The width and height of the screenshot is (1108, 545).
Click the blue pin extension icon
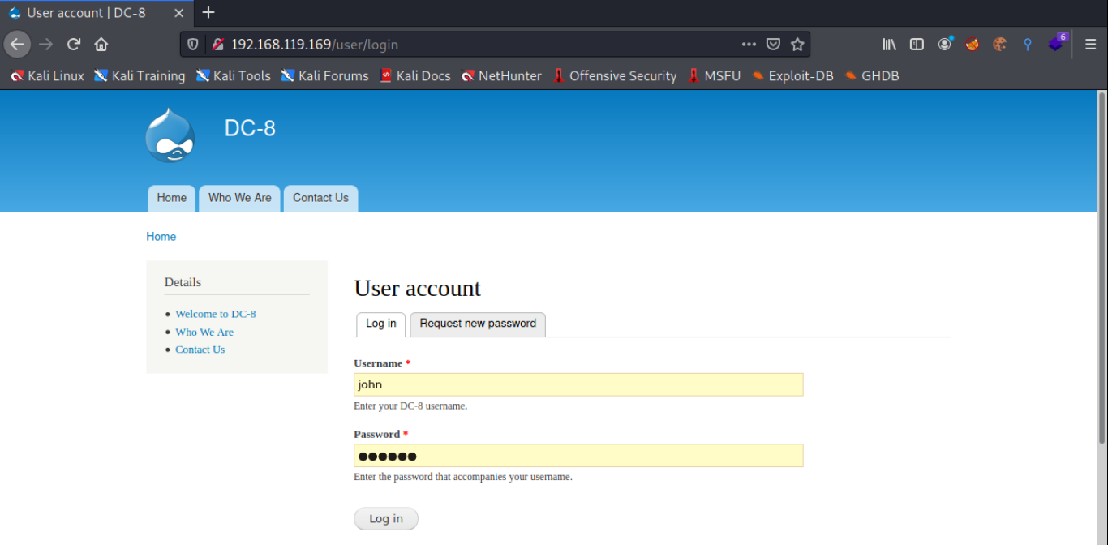click(x=1028, y=45)
